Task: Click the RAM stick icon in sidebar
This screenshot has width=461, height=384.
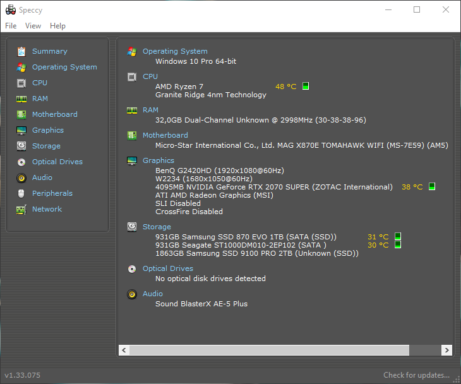Action: tap(21, 99)
